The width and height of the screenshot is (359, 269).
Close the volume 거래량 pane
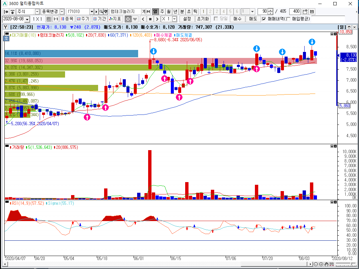pyautogui.click(x=335, y=146)
